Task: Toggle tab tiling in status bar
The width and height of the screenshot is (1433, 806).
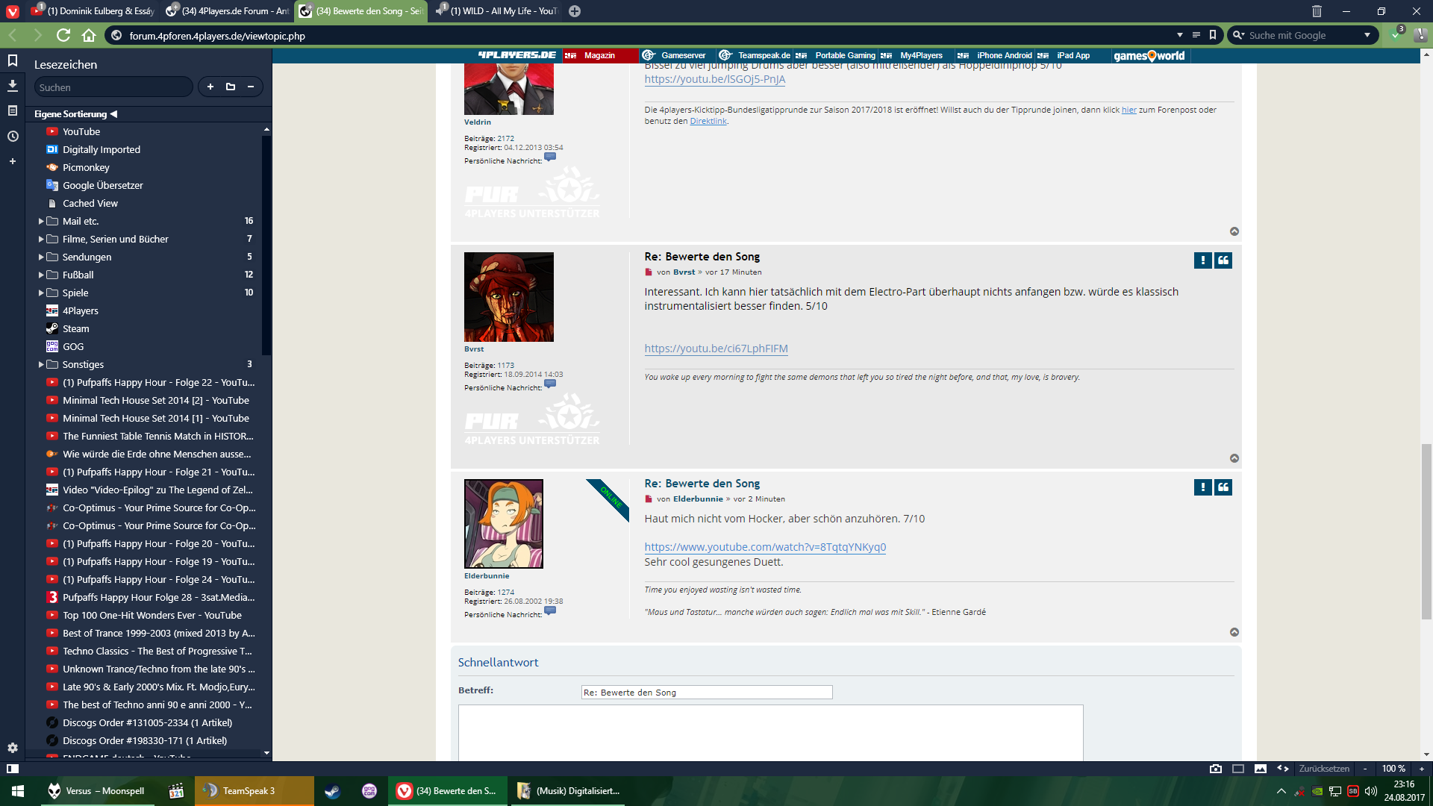Action: pos(1238,768)
